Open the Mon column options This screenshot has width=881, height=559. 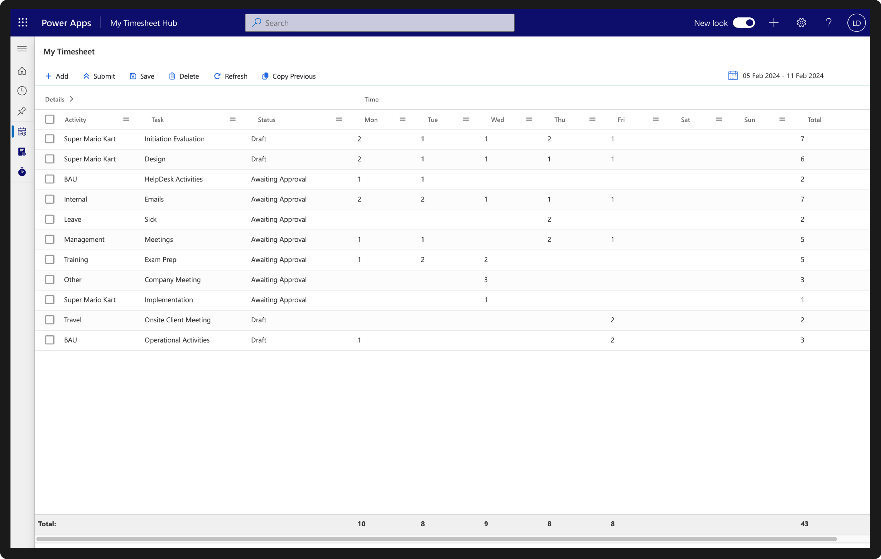(402, 119)
